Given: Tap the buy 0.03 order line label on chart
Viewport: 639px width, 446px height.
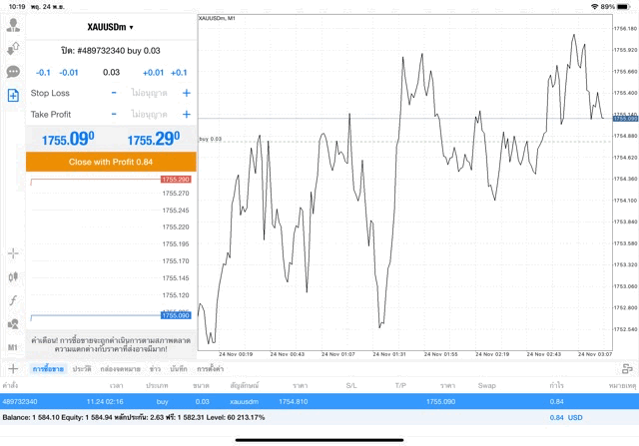Looking at the screenshot, I should pos(211,139).
